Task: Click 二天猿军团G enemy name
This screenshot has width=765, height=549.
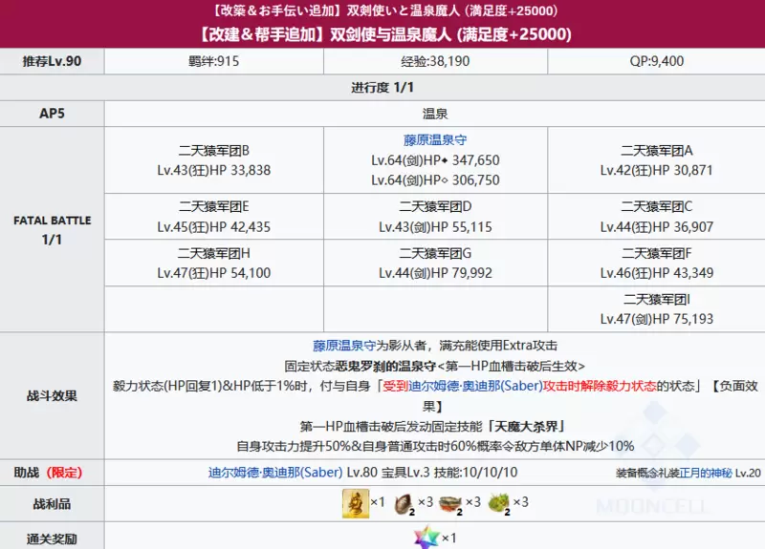Action: point(435,253)
